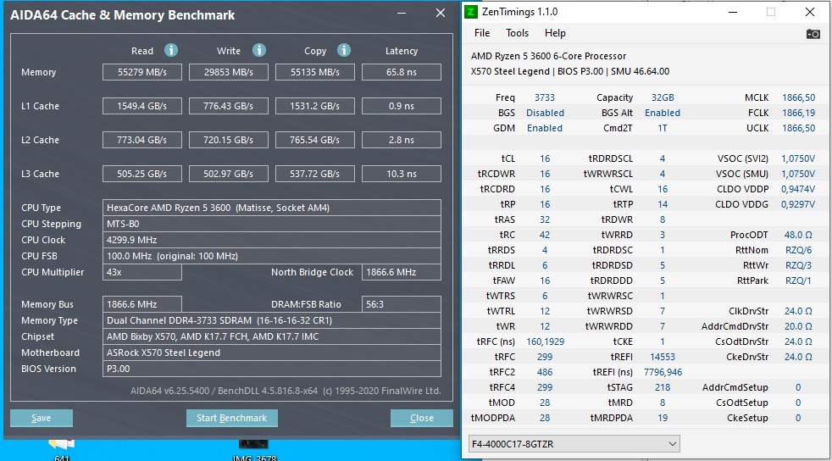The width and height of the screenshot is (832, 461).
Task: Click the CLDO VDDP 0,9474V value
Action: (x=798, y=189)
